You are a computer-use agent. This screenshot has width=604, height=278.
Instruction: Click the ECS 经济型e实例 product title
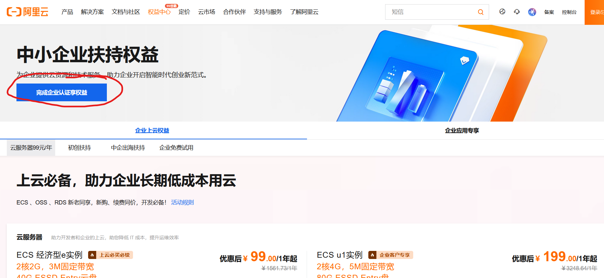[x=49, y=255]
